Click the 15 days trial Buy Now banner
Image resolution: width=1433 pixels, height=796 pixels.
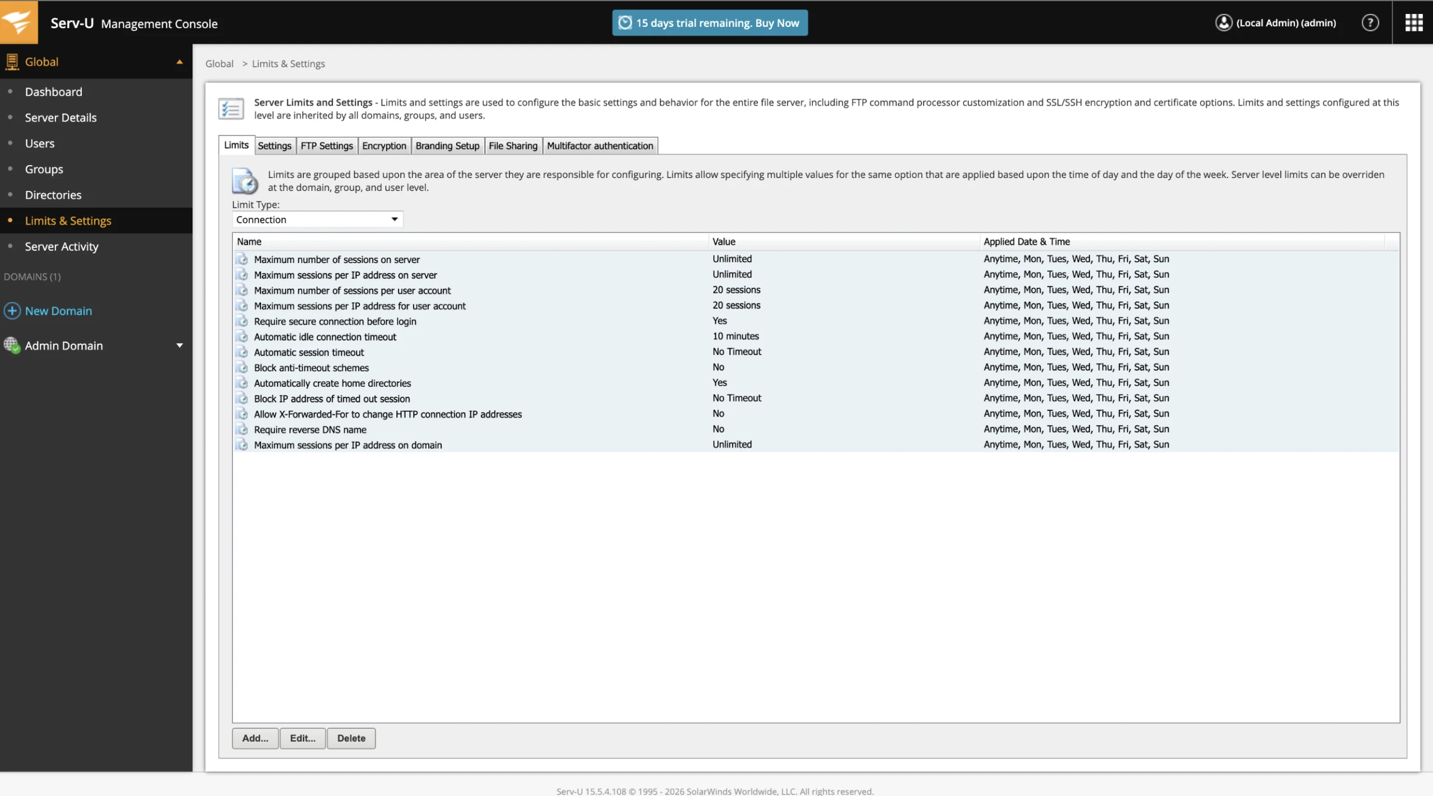click(710, 23)
